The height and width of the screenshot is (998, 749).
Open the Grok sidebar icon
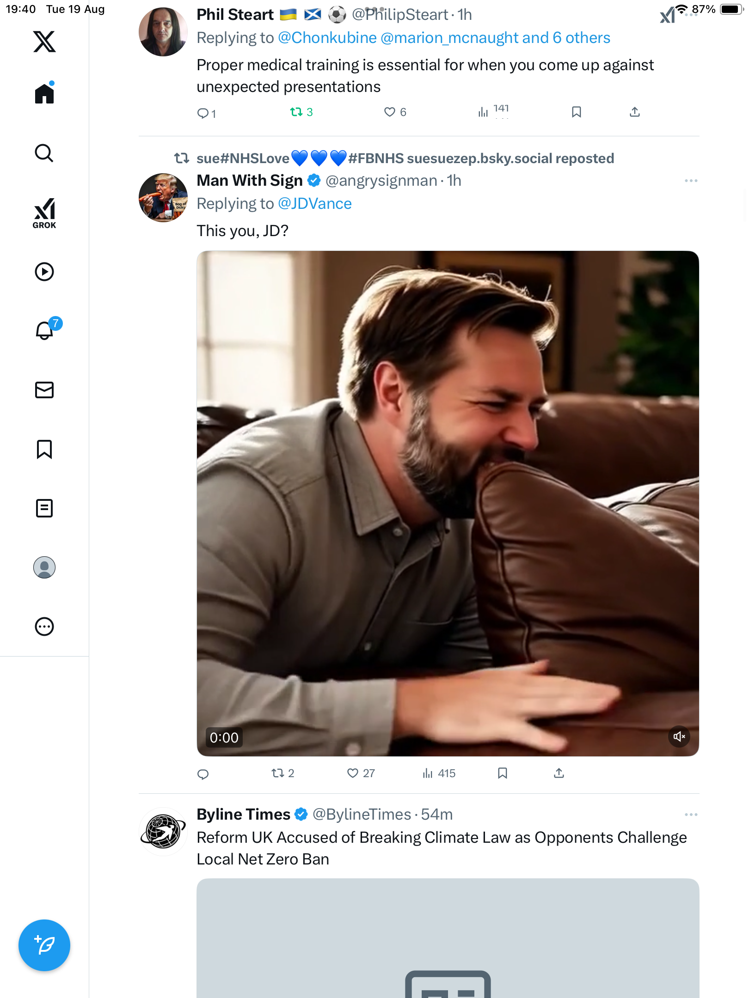(x=44, y=213)
